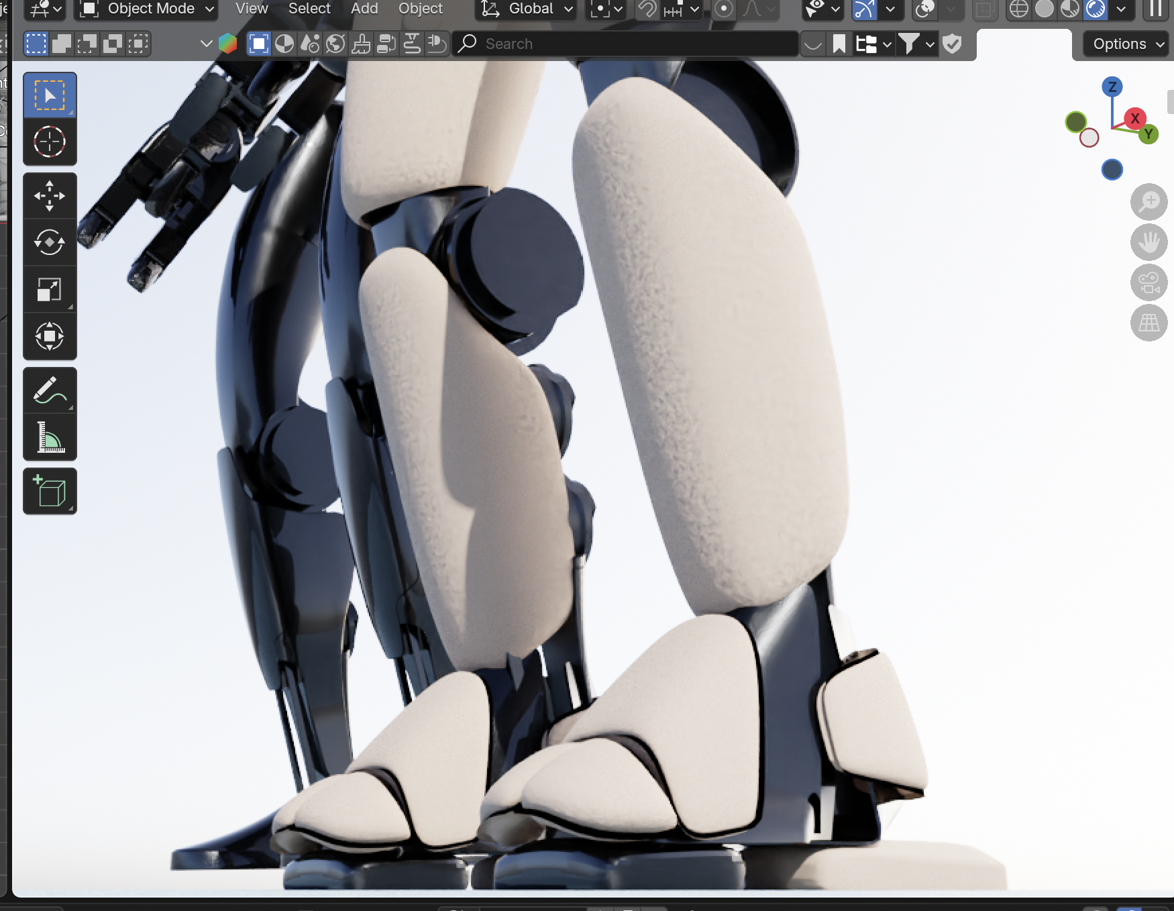Image resolution: width=1174 pixels, height=911 pixels.
Task: Toggle the snapping magnet
Action: tap(647, 9)
